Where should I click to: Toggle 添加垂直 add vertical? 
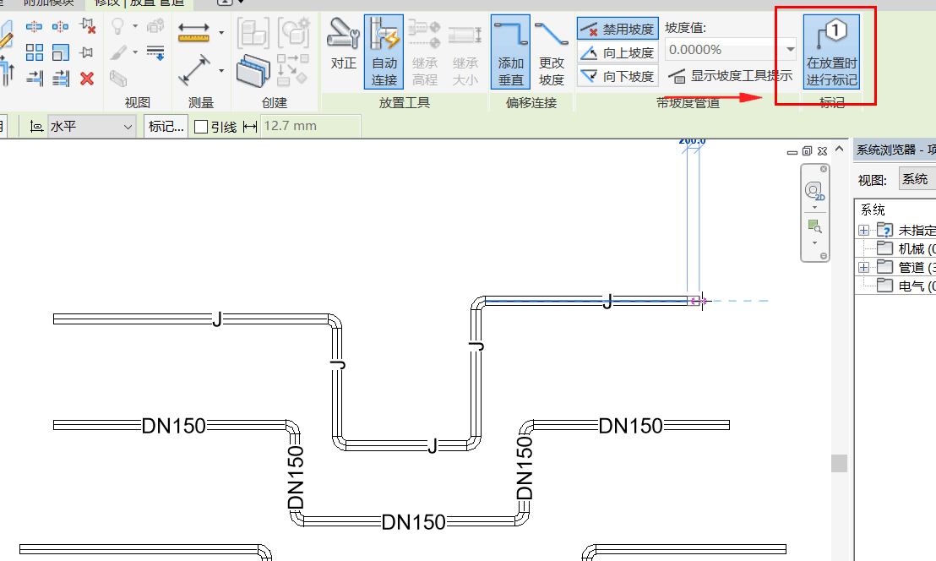point(511,52)
